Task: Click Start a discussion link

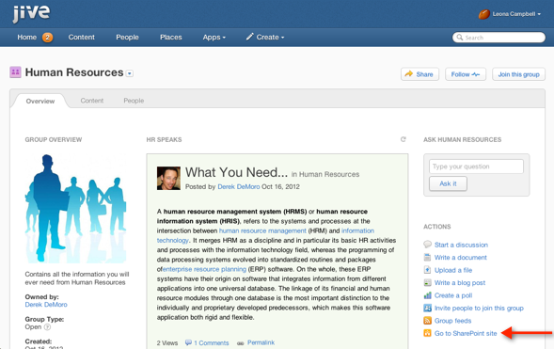Action: [x=461, y=245]
